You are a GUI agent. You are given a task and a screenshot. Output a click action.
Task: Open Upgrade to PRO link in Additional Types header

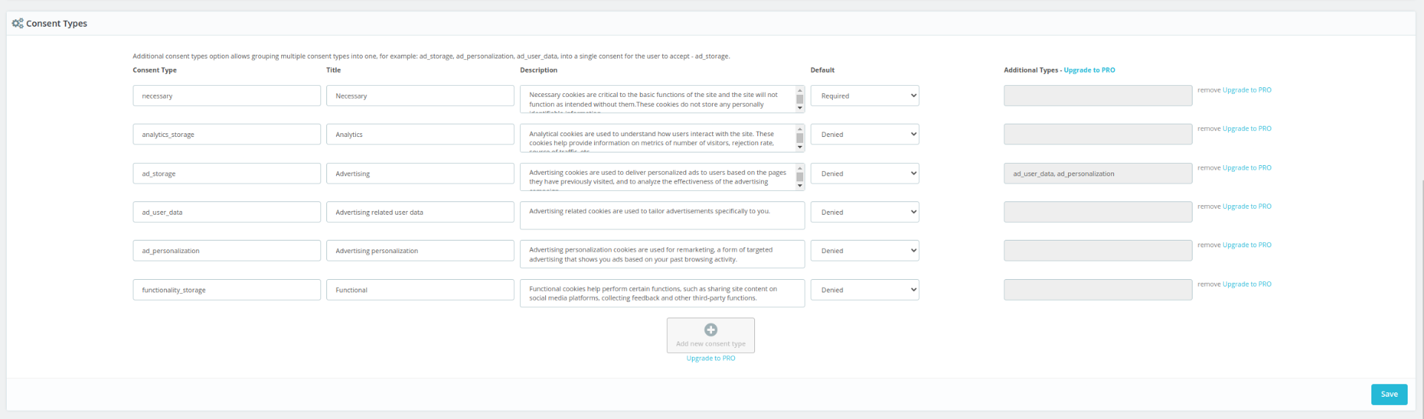pyautogui.click(x=1089, y=70)
